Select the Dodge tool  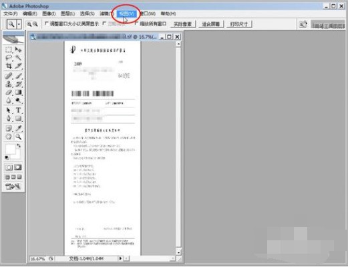pyautogui.click(x=18, y=101)
